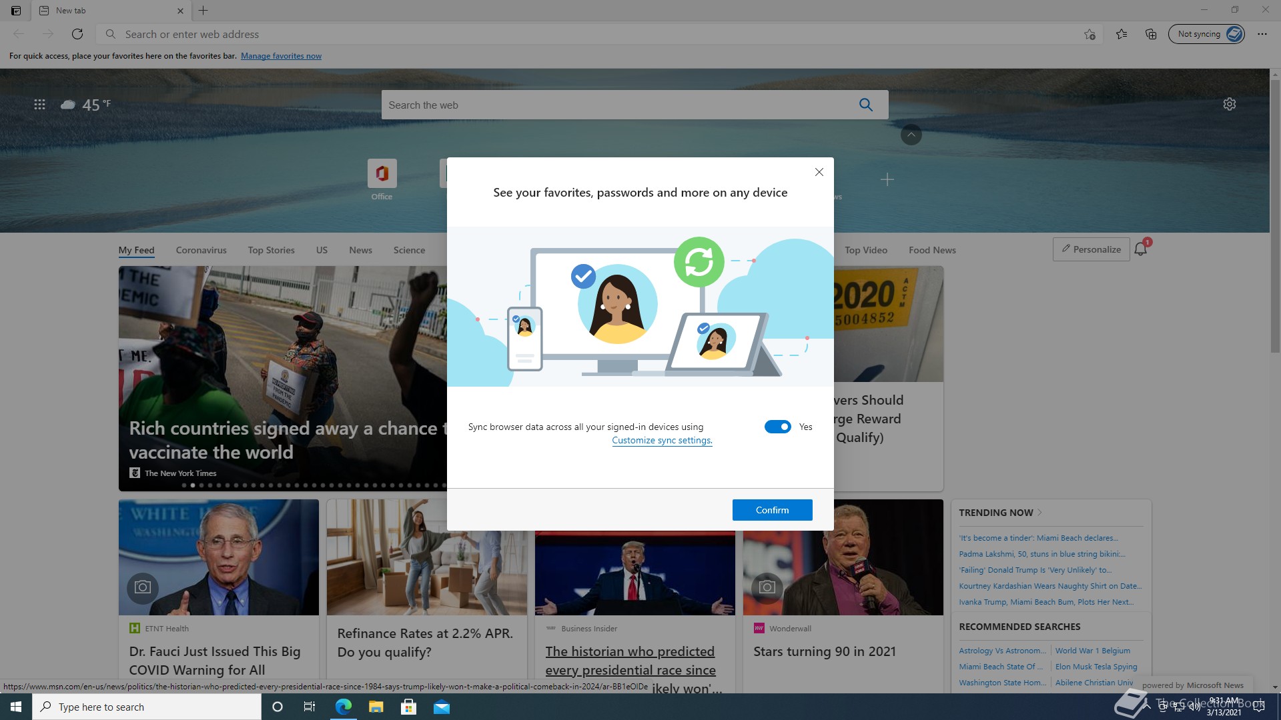Collapse quick links with chevron button
The width and height of the screenshot is (1281, 720).
tap(911, 135)
